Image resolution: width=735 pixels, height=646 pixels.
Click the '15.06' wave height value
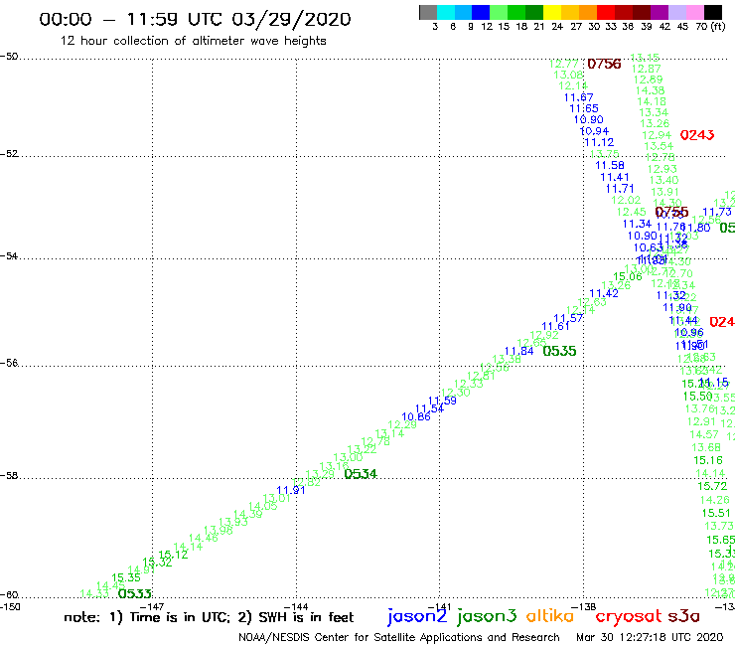click(628, 277)
